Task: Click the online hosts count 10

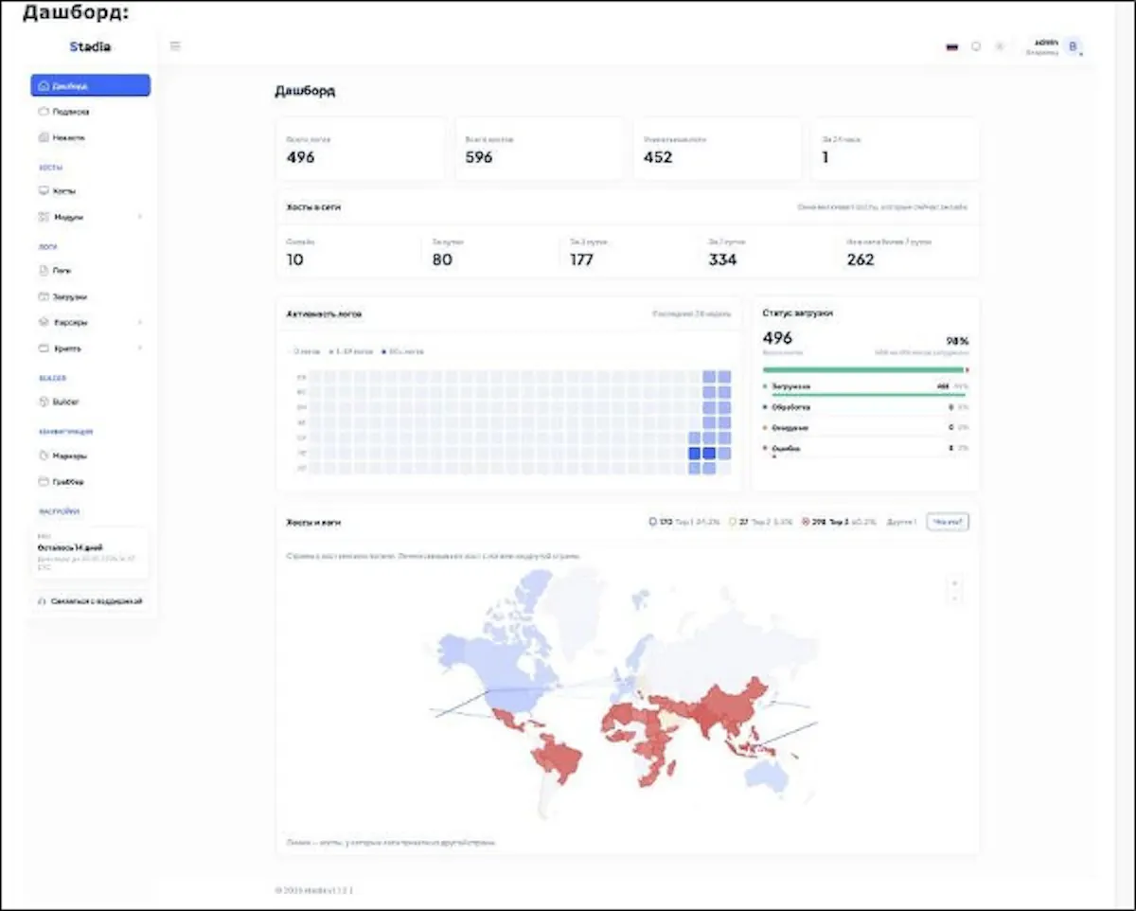Action: [x=295, y=259]
